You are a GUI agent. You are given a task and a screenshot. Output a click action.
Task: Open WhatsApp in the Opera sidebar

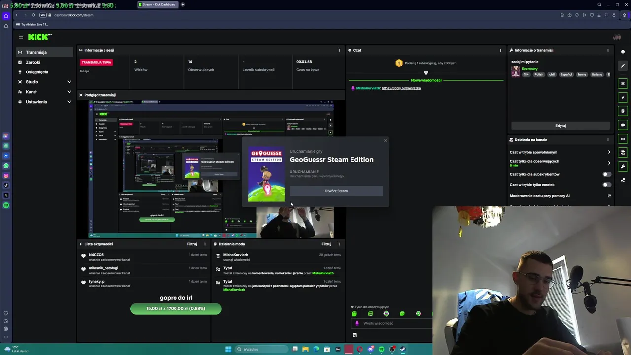(6, 166)
